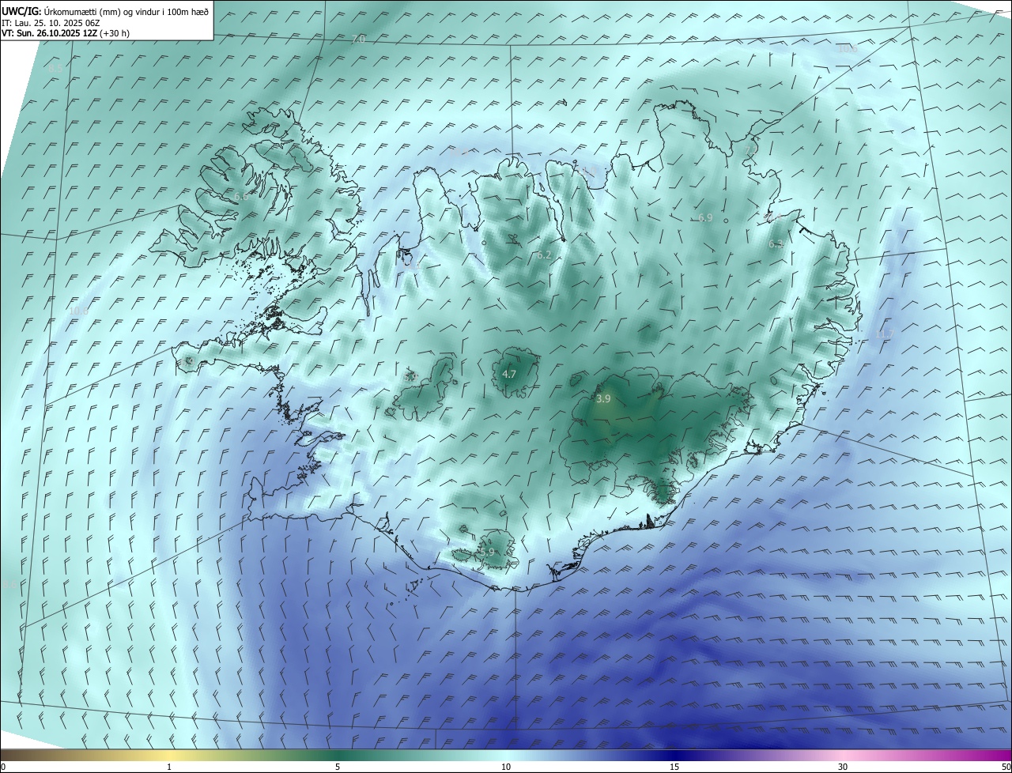Viewport: 1012px width, 773px height.
Task: Click the '10' tick label on the color scale
Action: click(x=506, y=767)
